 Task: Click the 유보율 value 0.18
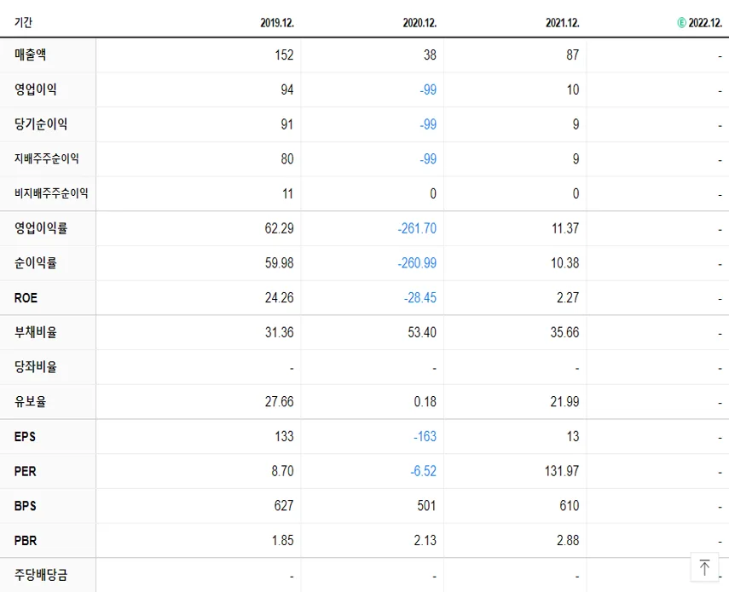pos(425,402)
